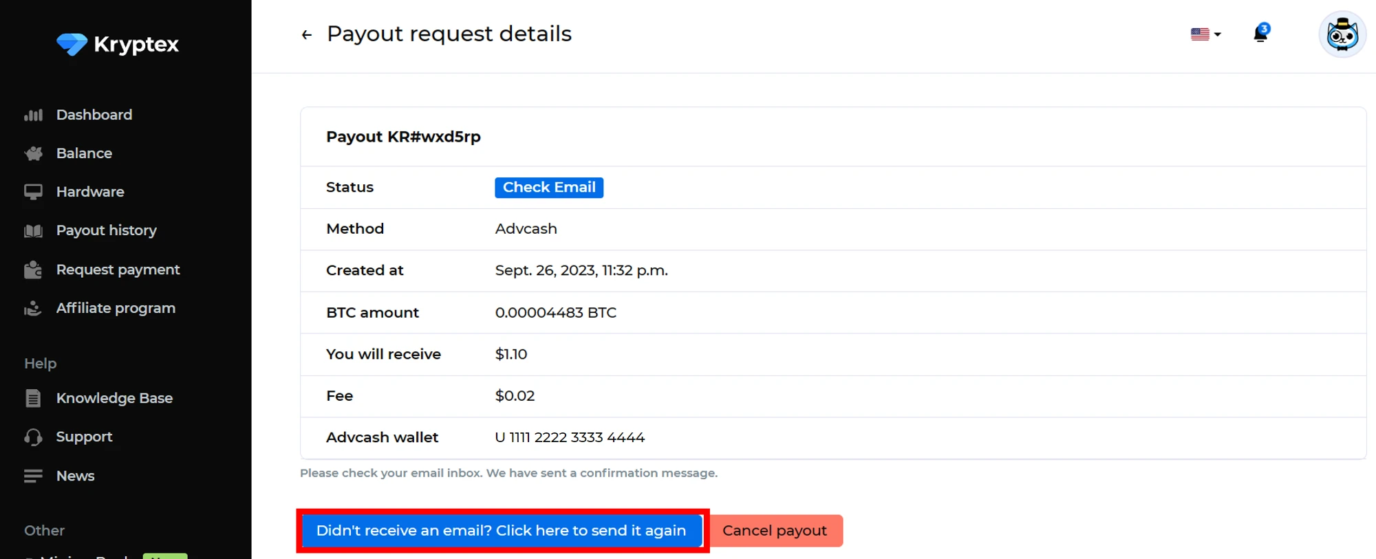Screen dimensions: 1376x559
Task: Open the notifications bell
Action: pos(1260,33)
